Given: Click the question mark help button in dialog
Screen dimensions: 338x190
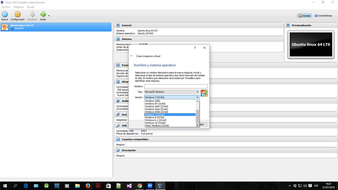Looking at the screenshot, I should (x=195, y=48).
